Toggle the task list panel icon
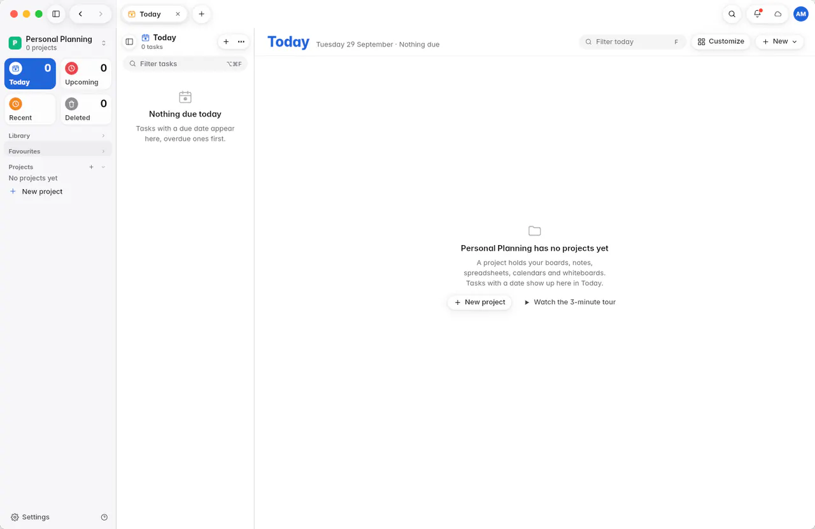Image resolution: width=815 pixels, height=529 pixels. click(x=129, y=42)
